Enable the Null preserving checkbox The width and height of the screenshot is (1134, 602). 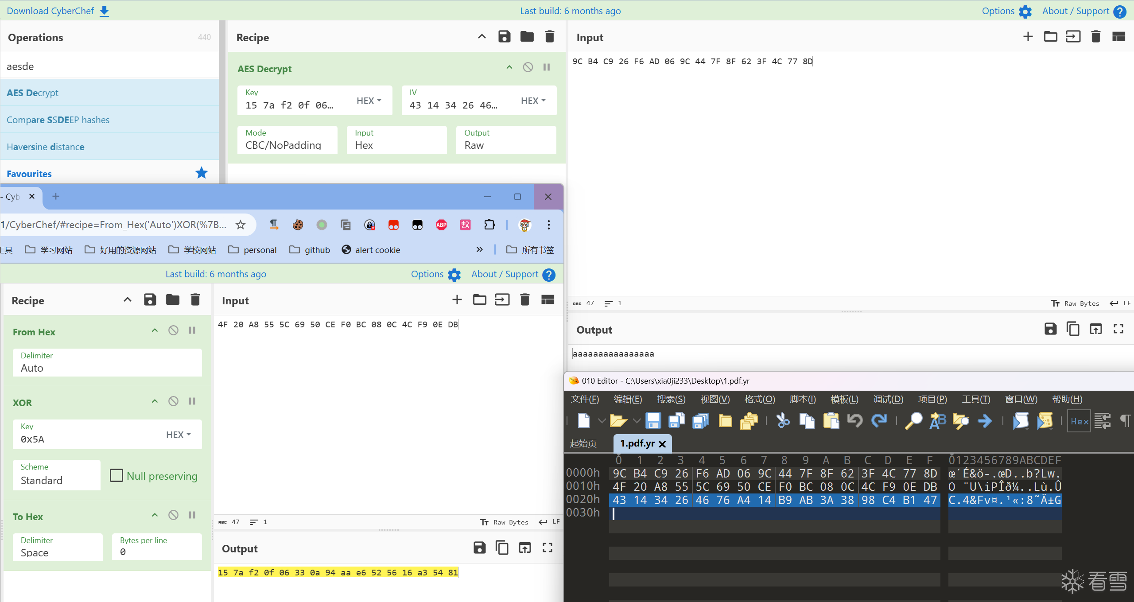117,476
